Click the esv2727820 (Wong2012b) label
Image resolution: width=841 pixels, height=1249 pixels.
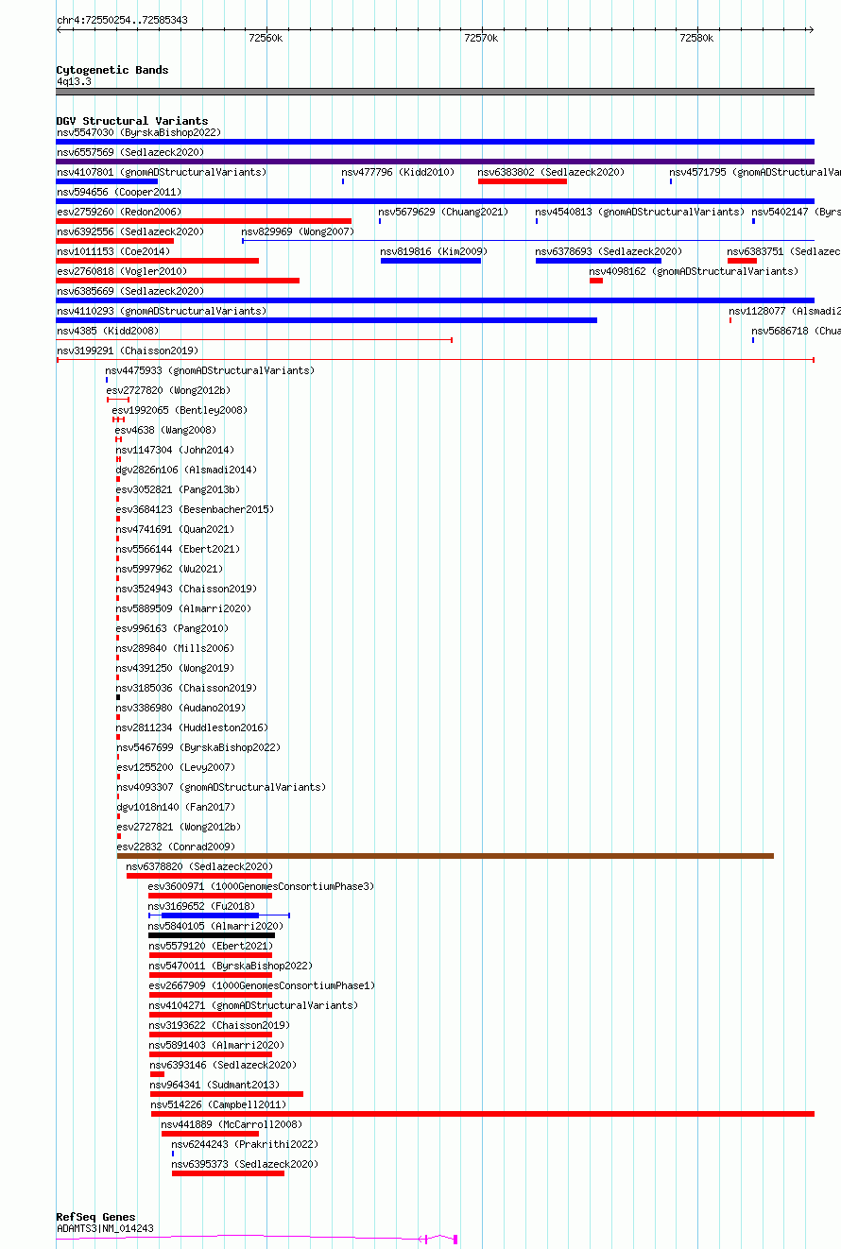tap(168, 391)
